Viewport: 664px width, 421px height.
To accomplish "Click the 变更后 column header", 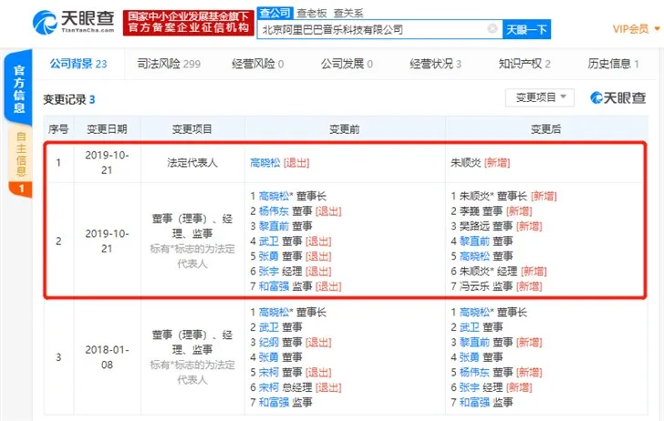I will coord(545,129).
